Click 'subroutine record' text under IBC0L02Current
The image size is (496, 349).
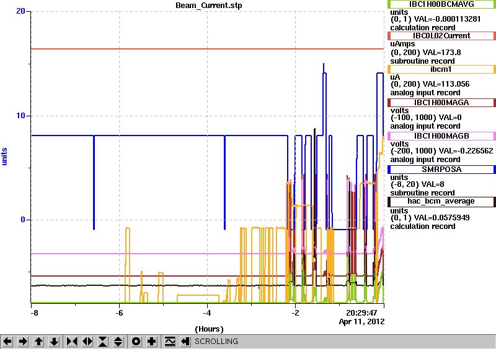pyautogui.click(x=422, y=61)
